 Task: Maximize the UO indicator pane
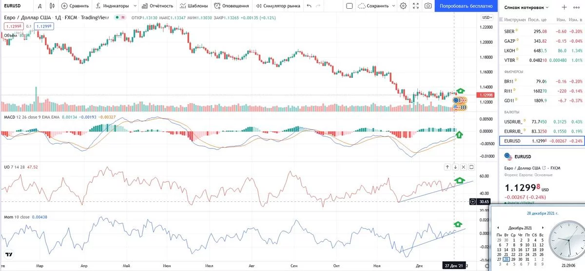(x=471, y=167)
